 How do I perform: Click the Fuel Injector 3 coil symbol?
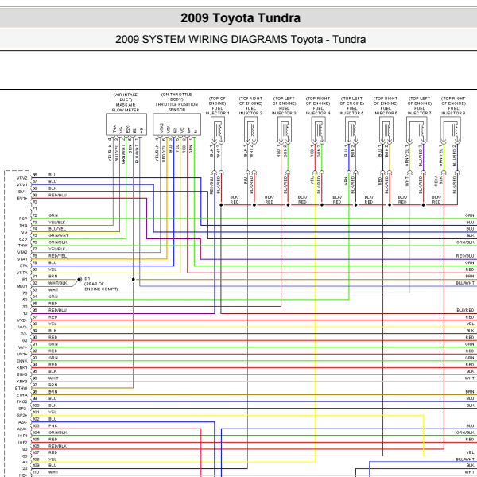click(x=285, y=130)
